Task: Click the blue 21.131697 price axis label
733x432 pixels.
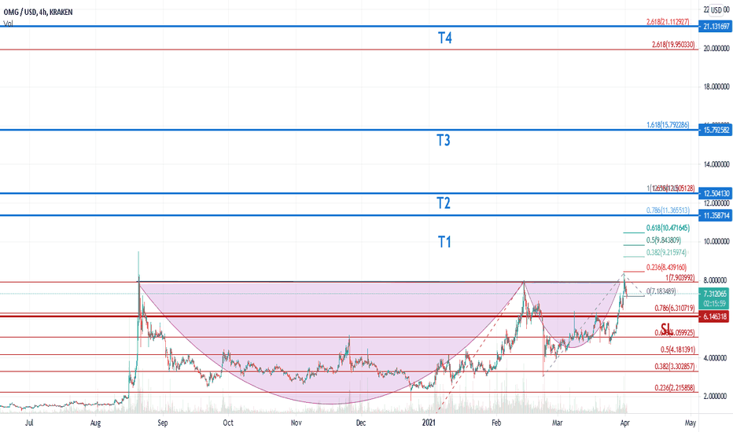Action: click(716, 27)
